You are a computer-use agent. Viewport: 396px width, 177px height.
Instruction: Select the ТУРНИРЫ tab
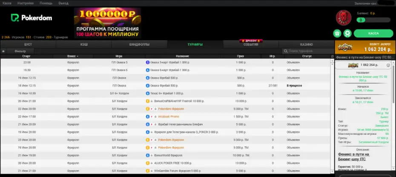(195, 44)
